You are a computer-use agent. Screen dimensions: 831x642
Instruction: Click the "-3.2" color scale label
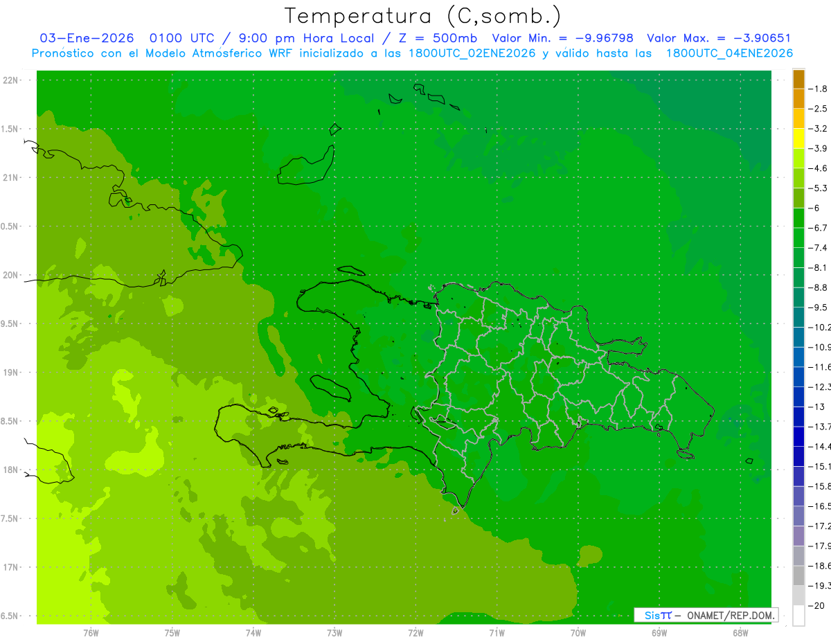[819, 129]
